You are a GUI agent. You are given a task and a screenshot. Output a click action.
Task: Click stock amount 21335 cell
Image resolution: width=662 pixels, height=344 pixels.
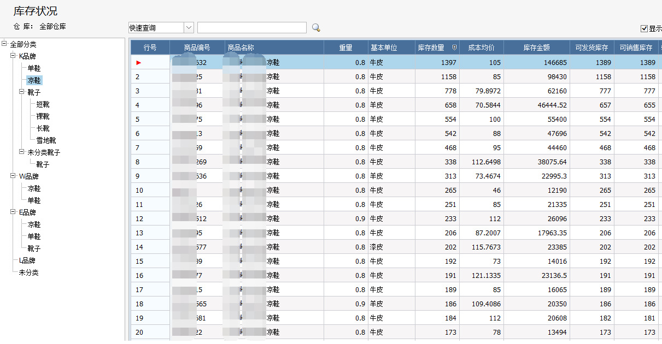pyautogui.click(x=536, y=205)
